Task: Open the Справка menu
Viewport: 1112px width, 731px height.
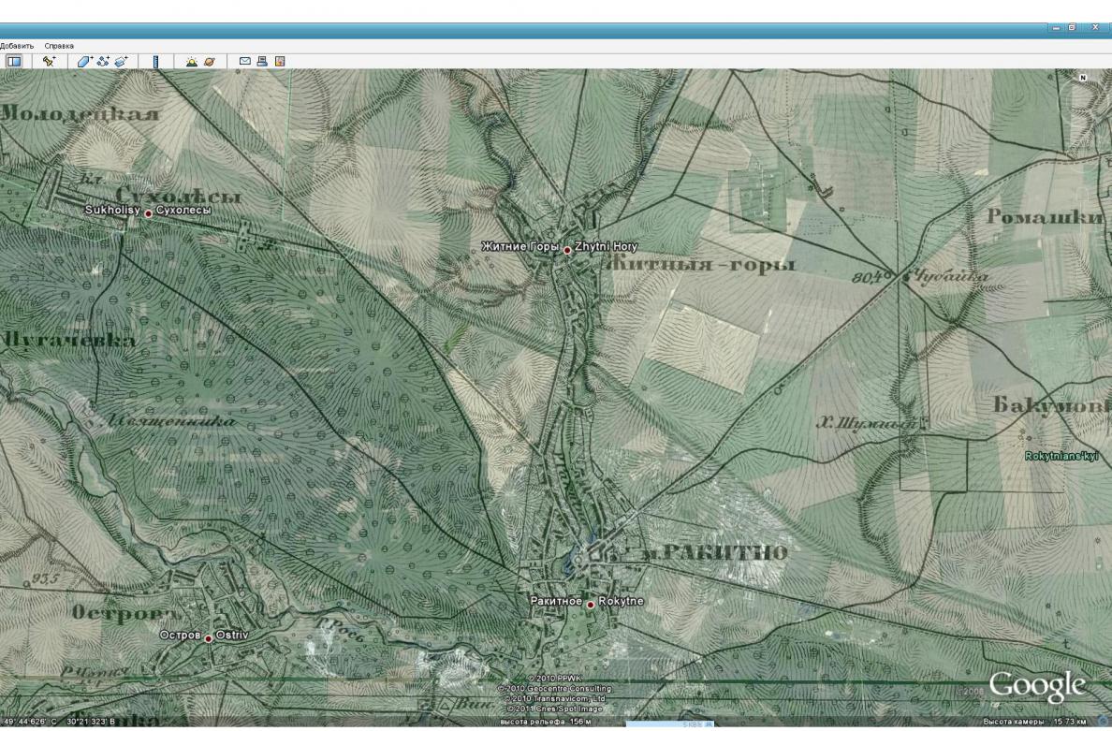Action: [59, 46]
